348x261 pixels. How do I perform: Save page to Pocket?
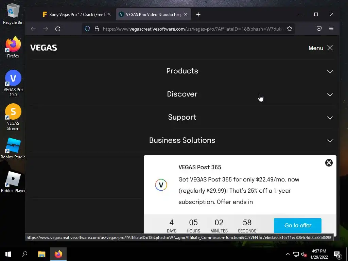tap(319, 29)
